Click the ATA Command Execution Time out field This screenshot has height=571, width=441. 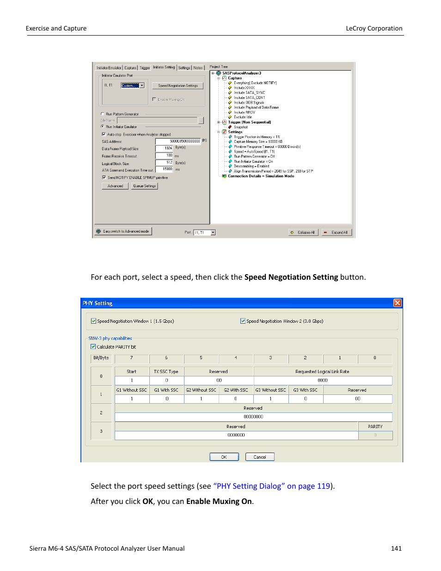[x=164, y=170]
